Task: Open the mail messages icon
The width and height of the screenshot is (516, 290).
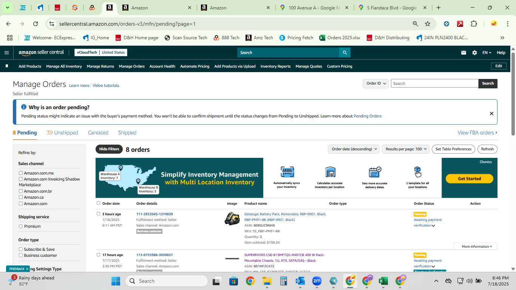Action: [x=463, y=52]
